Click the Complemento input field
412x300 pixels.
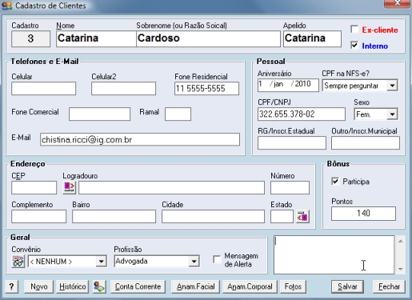(38, 217)
